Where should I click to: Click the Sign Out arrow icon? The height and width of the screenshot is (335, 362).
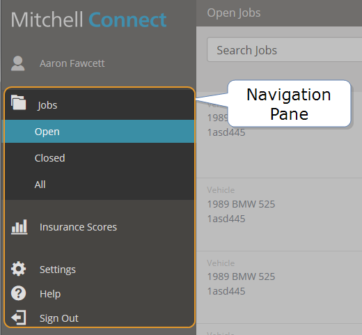point(18,318)
